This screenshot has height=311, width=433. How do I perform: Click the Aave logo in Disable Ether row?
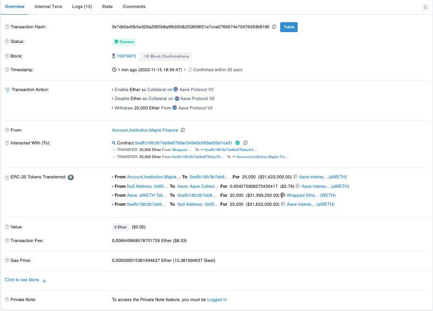coord(177,98)
